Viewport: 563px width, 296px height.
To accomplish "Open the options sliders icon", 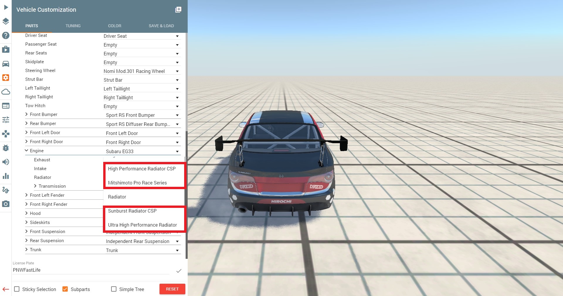I will coord(6,120).
